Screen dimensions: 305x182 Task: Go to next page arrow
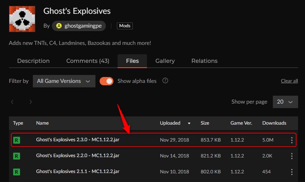click(30, 102)
